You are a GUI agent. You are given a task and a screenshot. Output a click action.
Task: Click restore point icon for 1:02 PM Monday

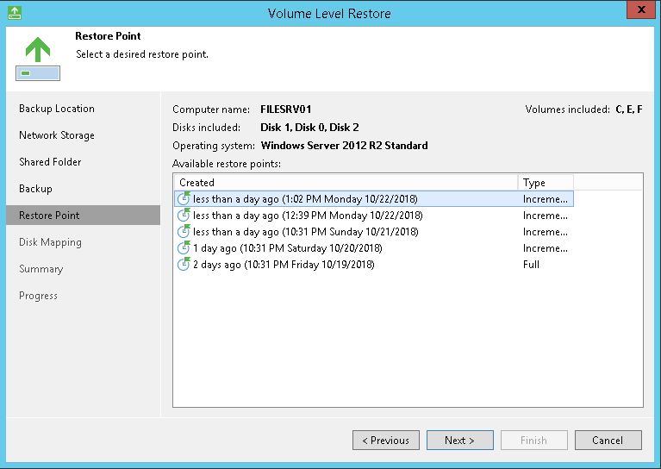click(x=184, y=198)
